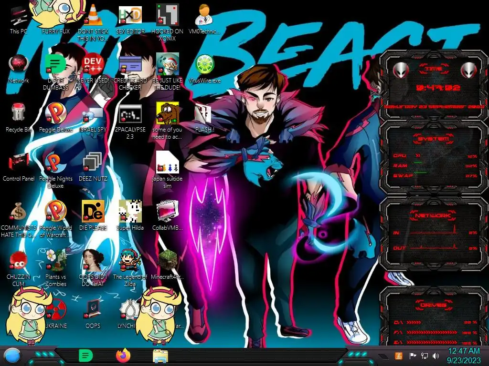
Task: Click the RAM label in SYSTEM widget
Action: pyautogui.click(x=401, y=165)
